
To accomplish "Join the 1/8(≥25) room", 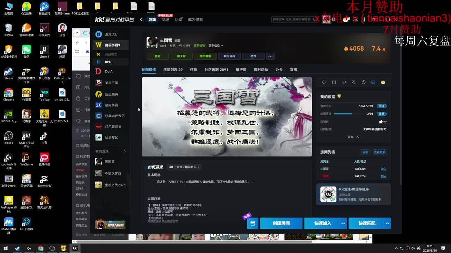I will (x=383, y=176).
